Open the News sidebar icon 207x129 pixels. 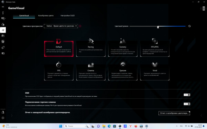click(3, 53)
